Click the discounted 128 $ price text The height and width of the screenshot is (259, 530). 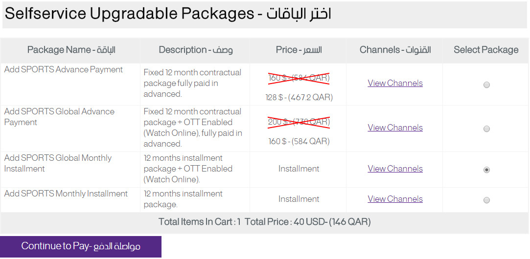tap(299, 97)
